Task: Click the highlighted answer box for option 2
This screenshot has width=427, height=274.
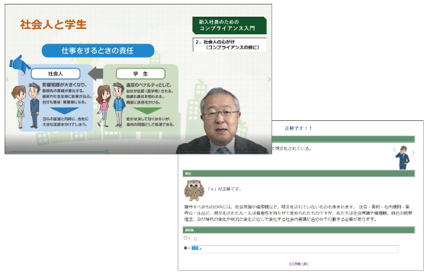Action: click(295, 249)
